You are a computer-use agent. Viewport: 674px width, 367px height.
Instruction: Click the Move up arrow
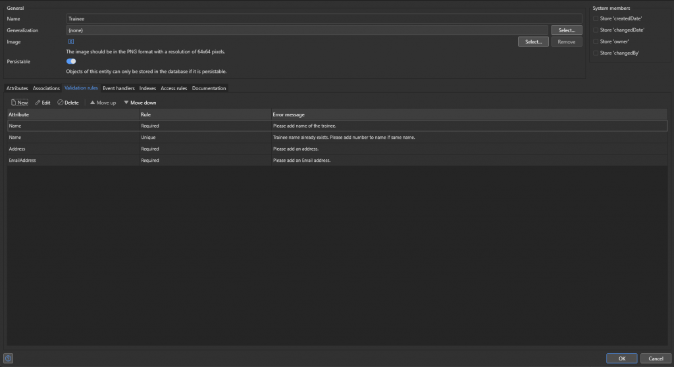(92, 103)
